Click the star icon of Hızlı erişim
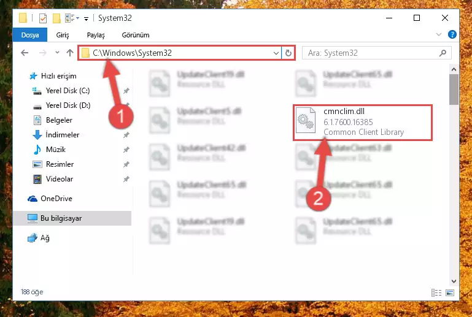The height and width of the screenshot is (317, 472). pos(33,76)
